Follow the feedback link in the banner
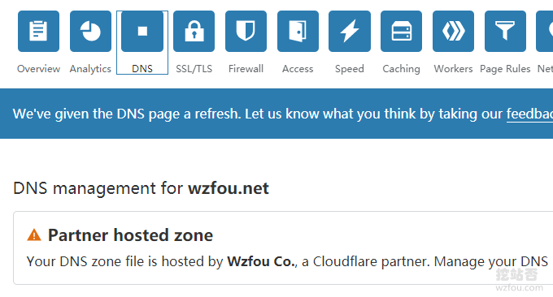The height and width of the screenshot is (297, 553). pyautogui.click(x=529, y=114)
